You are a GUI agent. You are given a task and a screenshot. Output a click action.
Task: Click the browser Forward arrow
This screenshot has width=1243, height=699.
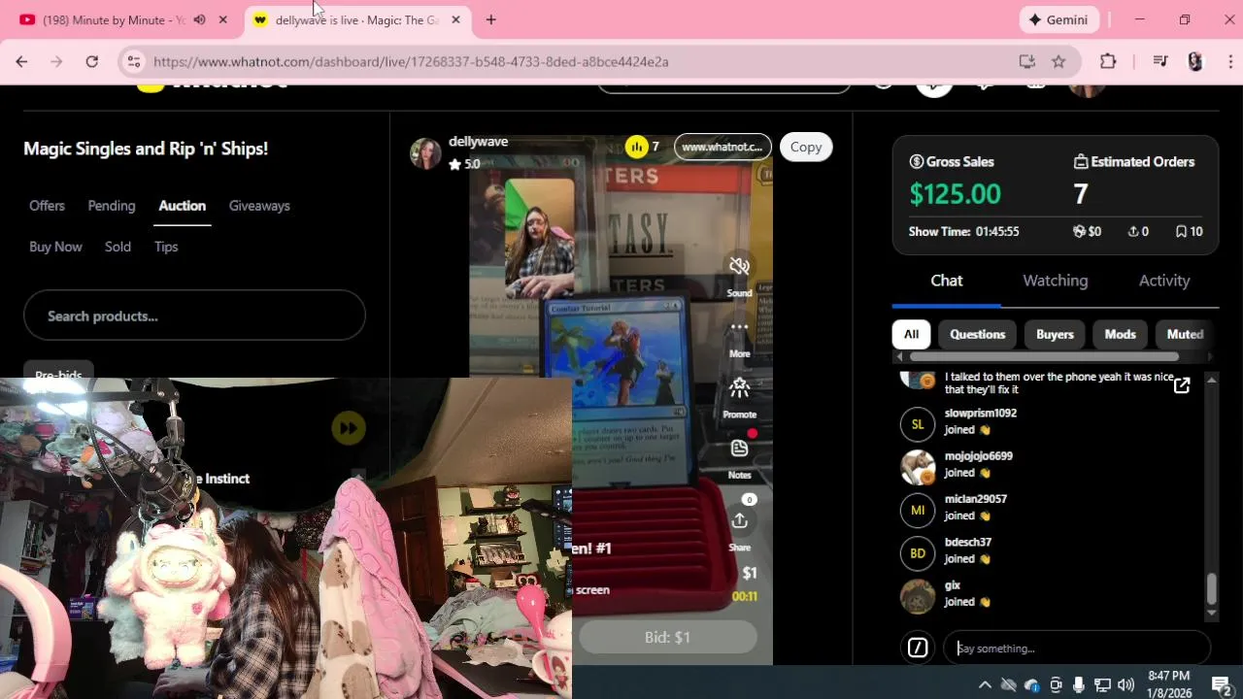pos(56,61)
